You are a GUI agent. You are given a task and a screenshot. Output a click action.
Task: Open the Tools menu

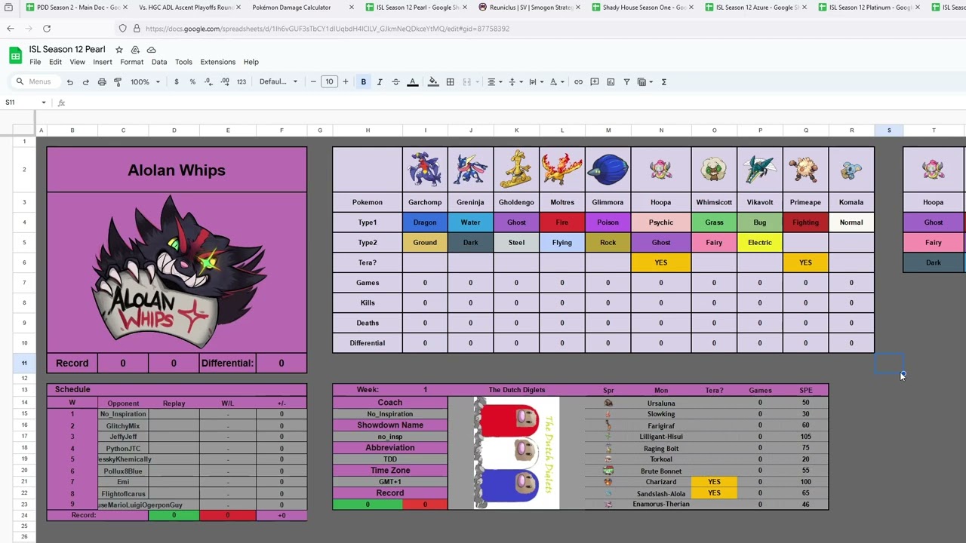[x=183, y=62]
